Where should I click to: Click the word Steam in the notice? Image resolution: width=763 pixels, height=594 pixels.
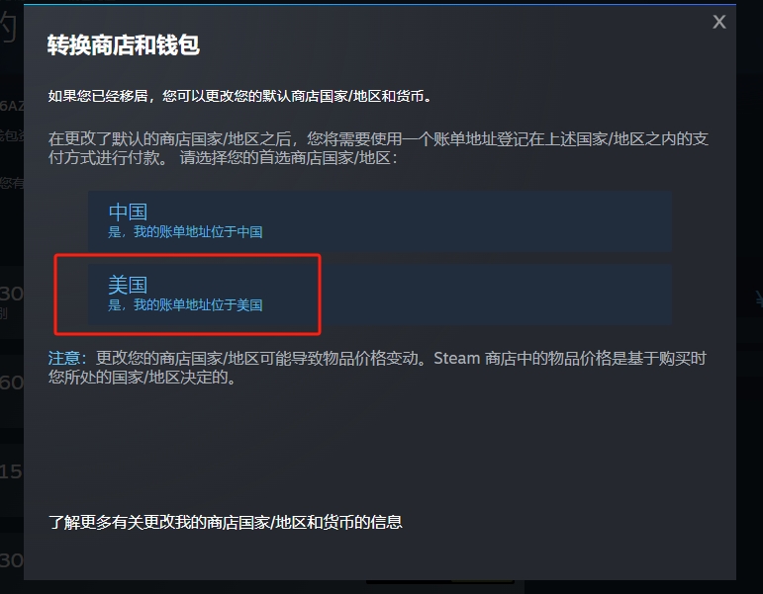point(456,358)
